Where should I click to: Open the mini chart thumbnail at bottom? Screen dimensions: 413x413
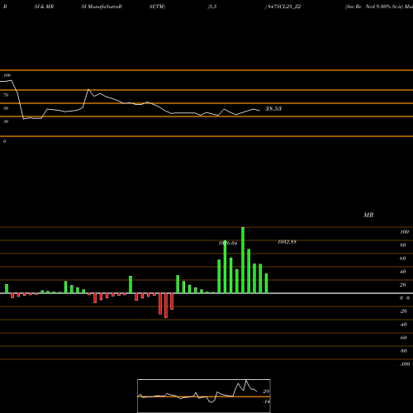click(204, 396)
